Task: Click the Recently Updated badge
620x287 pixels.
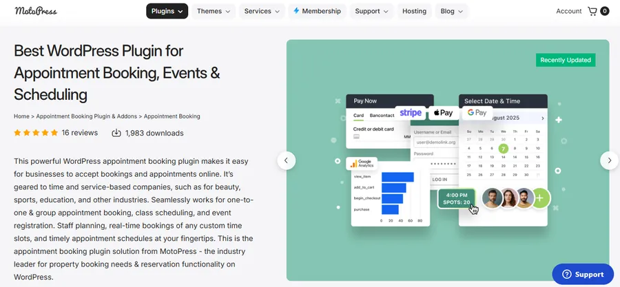Action: (566, 60)
